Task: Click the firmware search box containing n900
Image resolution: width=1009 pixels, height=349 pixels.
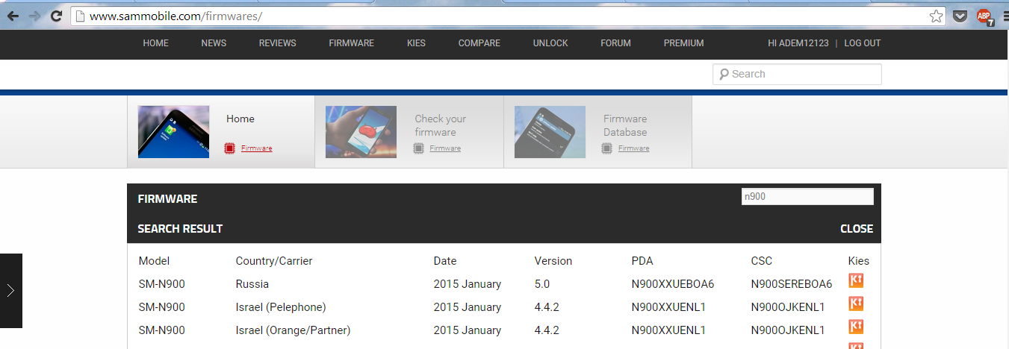Action: [807, 197]
